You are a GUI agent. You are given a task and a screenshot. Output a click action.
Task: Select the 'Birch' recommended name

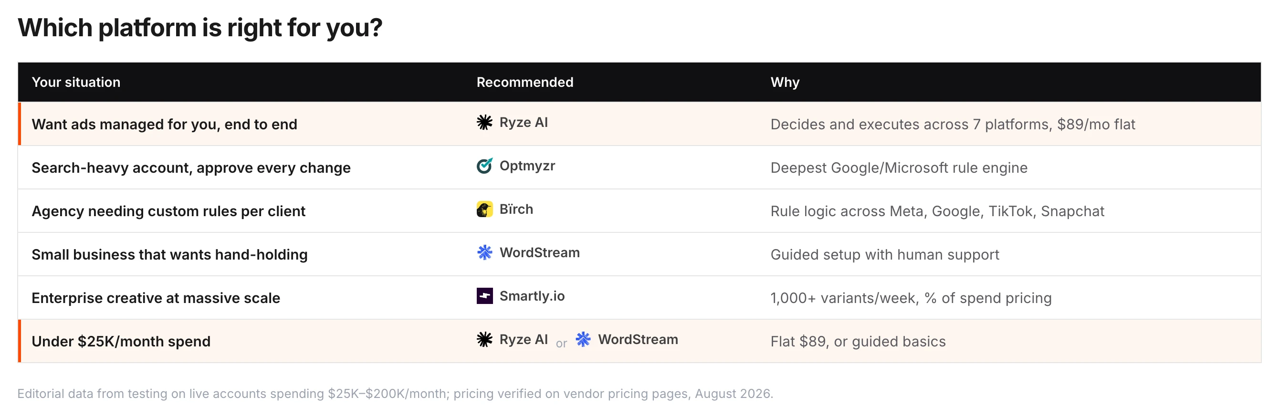pos(516,209)
